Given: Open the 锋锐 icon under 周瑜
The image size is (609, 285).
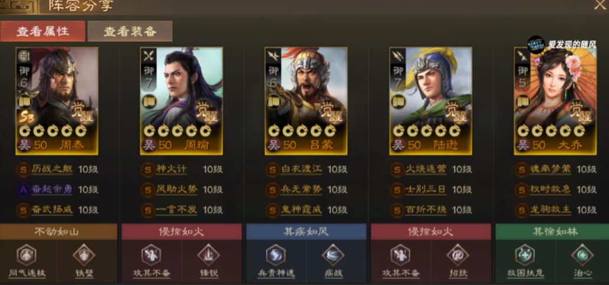Looking at the screenshot, I should pyautogui.click(x=208, y=255).
